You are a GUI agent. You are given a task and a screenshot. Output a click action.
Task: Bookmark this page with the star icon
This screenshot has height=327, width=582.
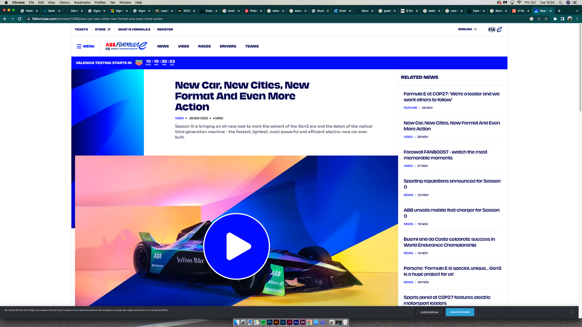point(546,19)
